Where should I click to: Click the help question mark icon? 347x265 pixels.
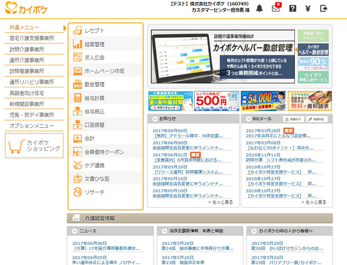tap(293, 9)
